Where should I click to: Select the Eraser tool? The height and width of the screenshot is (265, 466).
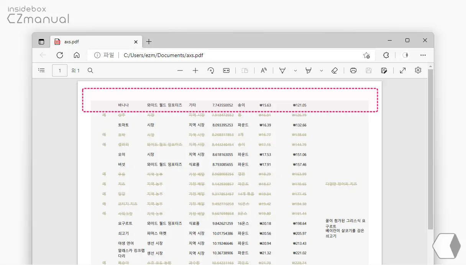[334, 70]
